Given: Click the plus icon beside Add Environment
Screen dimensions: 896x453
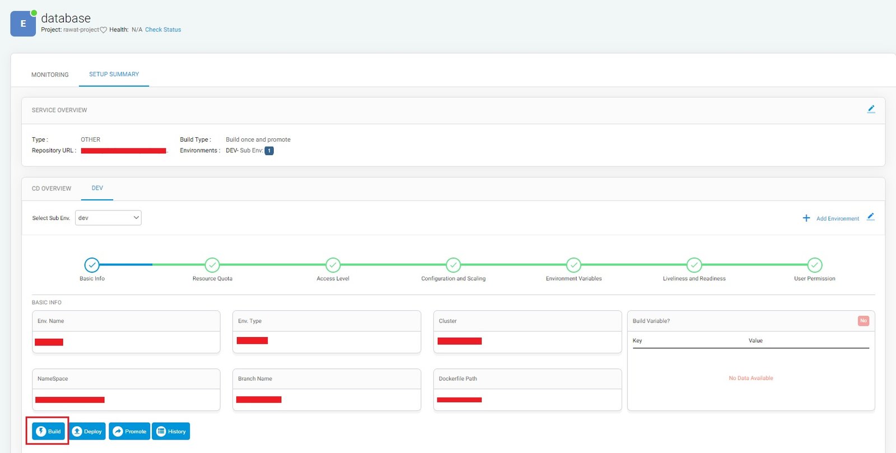Looking at the screenshot, I should coord(806,218).
